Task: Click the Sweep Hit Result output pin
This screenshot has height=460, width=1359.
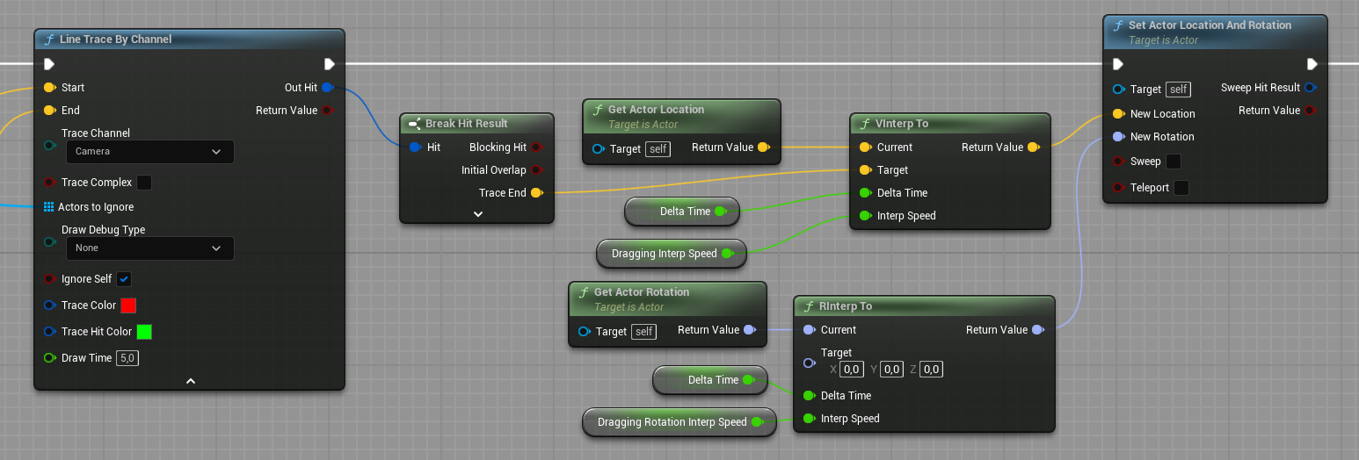Action: 1310,88
